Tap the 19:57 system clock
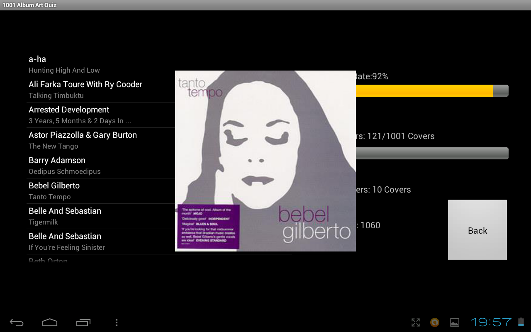The height and width of the screenshot is (332, 531). (491, 322)
